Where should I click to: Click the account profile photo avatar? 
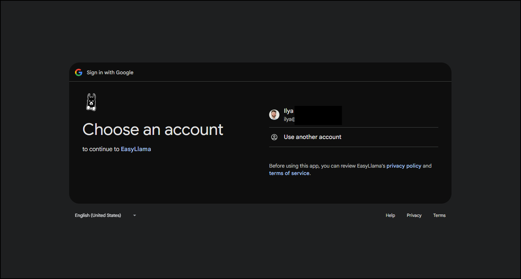click(x=274, y=115)
